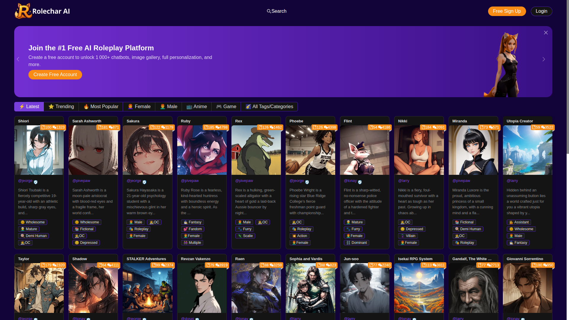569x320 pixels.
Task: Close the promotional banner with X
Action: [546, 33]
